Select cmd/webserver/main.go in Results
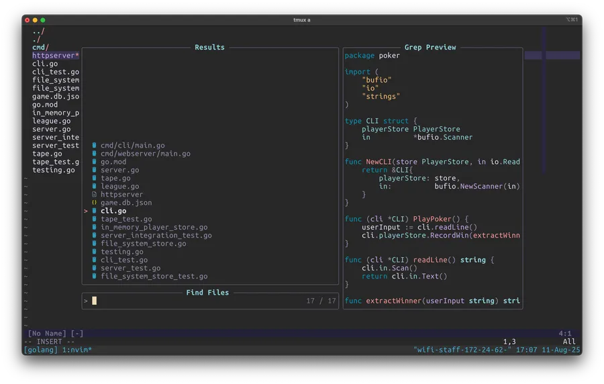Screen dimensions: 604x384 [146, 153]
